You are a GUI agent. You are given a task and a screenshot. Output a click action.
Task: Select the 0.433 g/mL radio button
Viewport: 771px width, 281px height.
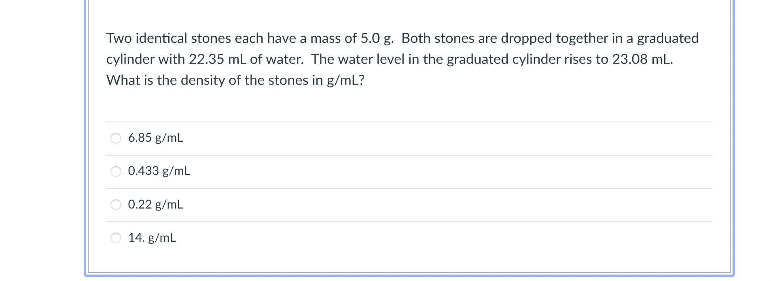(x=116, y=171)
